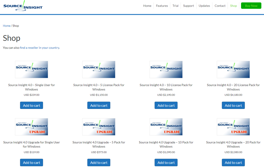Viewport: 264px width, 168px height.
Task: Open the Upgrade 20 Pack product thumbnail
Action: [233, 127]
